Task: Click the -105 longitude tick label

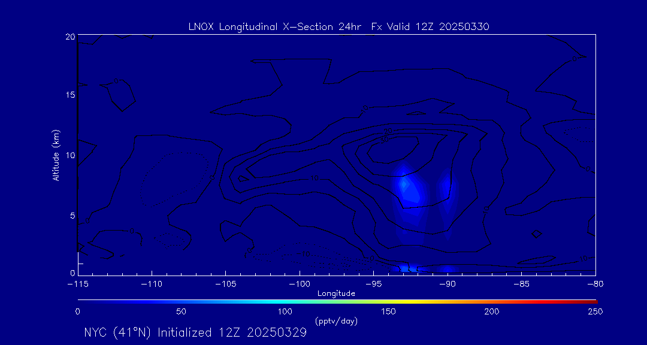Action: (226, 285)
